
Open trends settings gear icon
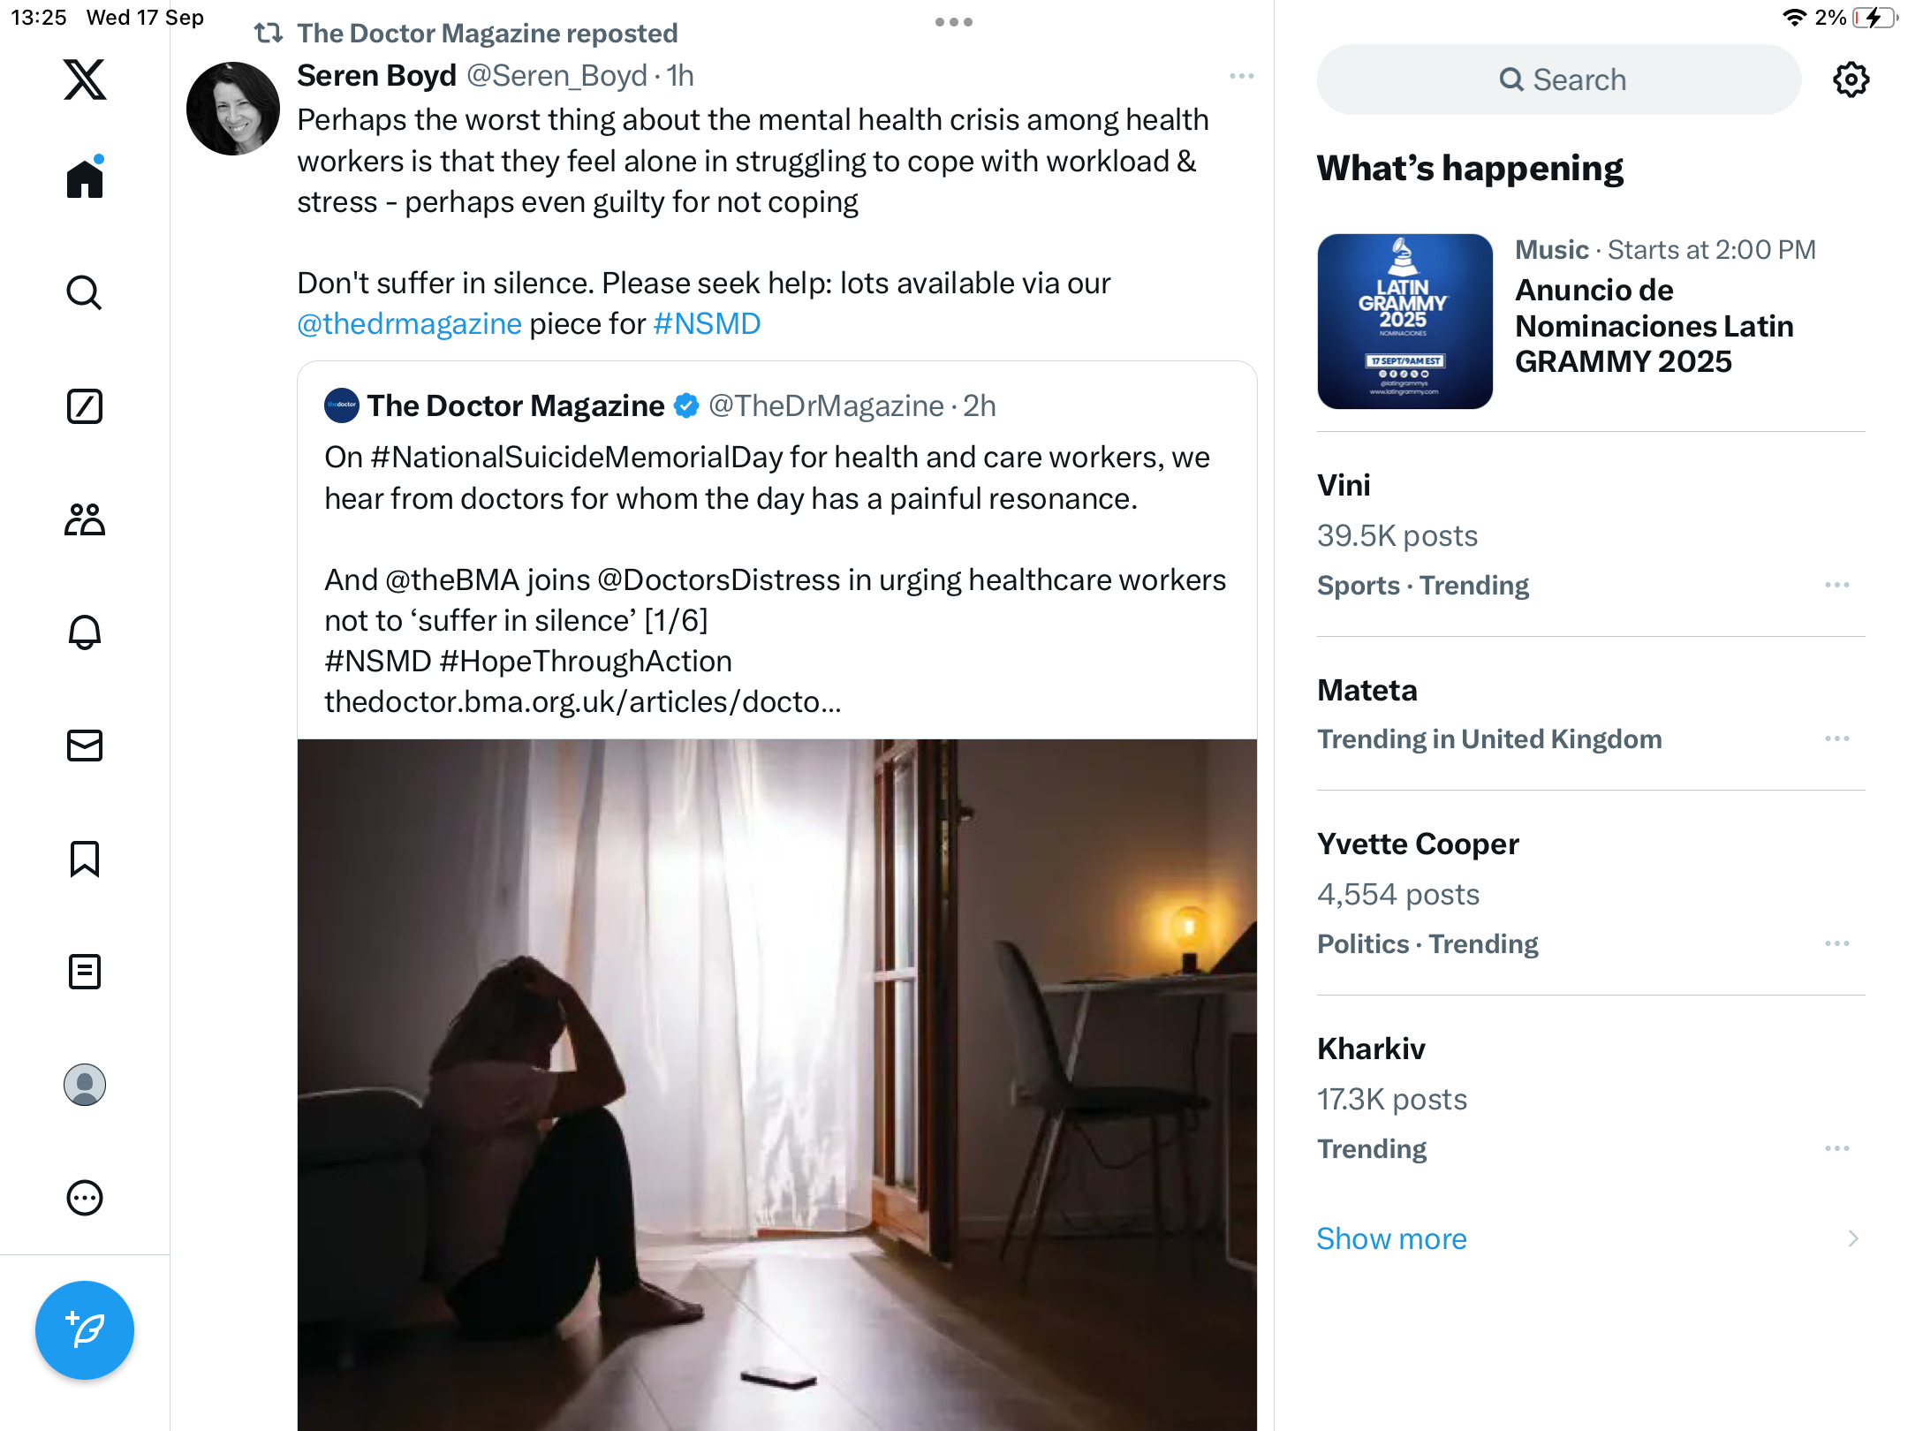1851,79
